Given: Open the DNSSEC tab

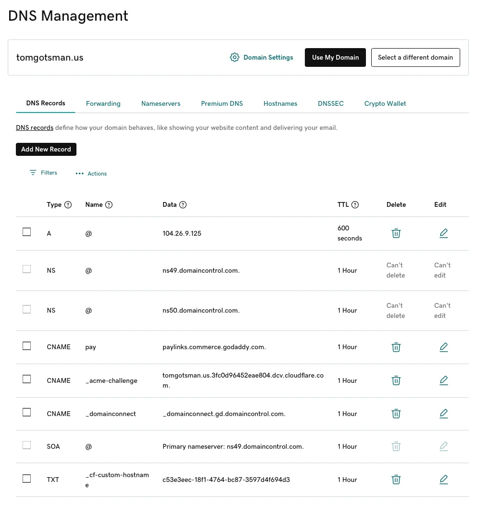Looking at the screenshot, I should click(330, 103).
